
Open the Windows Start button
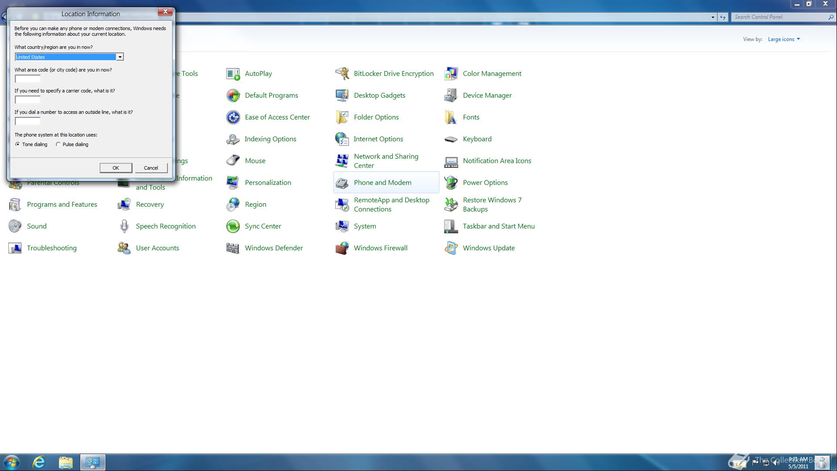pos(12,462)
